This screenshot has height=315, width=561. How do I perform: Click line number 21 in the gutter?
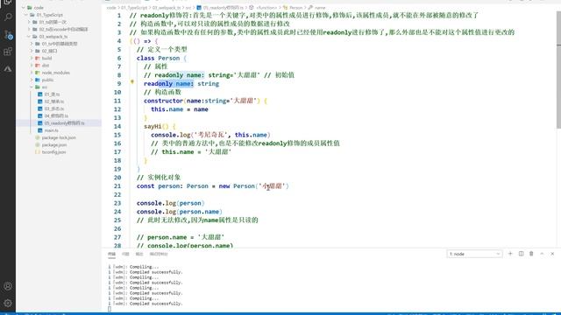click(117, 186)
